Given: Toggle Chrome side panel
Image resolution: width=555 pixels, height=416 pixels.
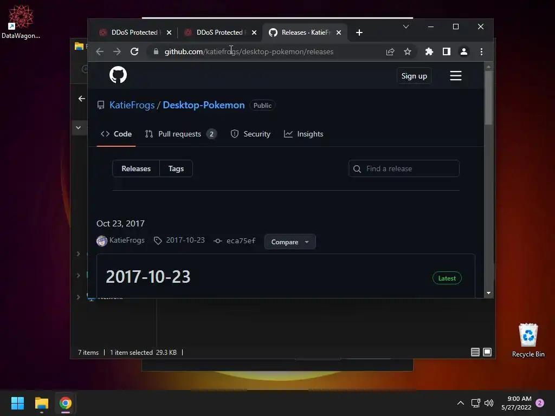Looking at the screenshot, I should tap(447, 51).
